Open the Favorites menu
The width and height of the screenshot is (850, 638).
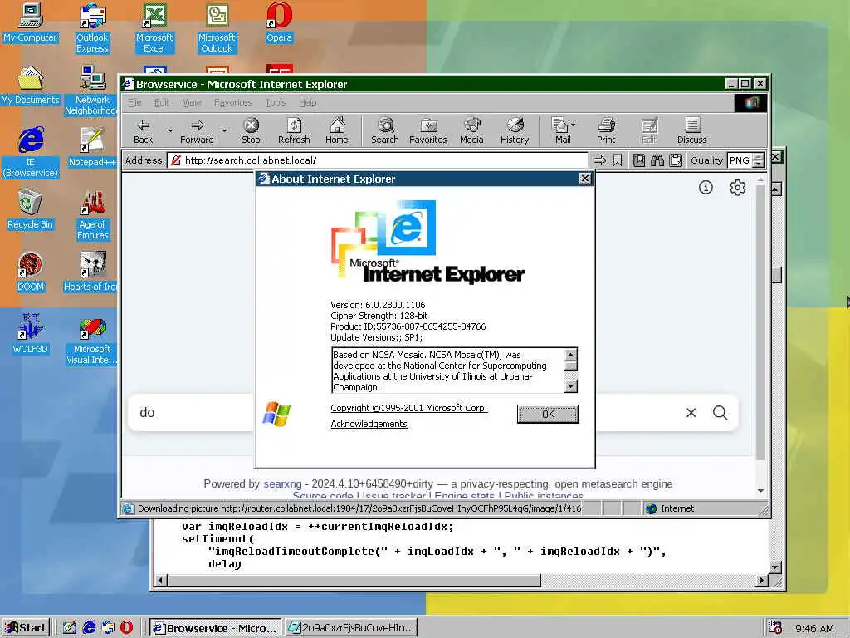click(232, 102)
